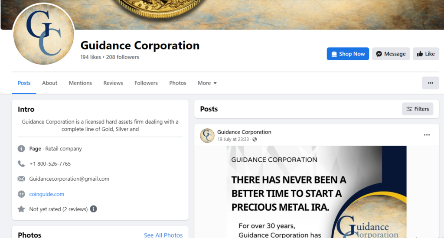Image resolution: width=444 pixels, height=238 pixels.
Task: Open the precious metal IRA post image
Action: pos(317,192)
